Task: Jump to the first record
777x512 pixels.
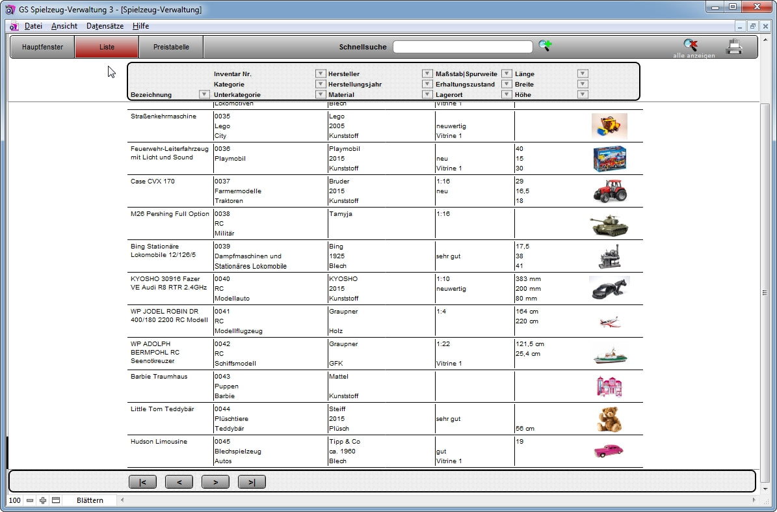Action: click(142, 482)
